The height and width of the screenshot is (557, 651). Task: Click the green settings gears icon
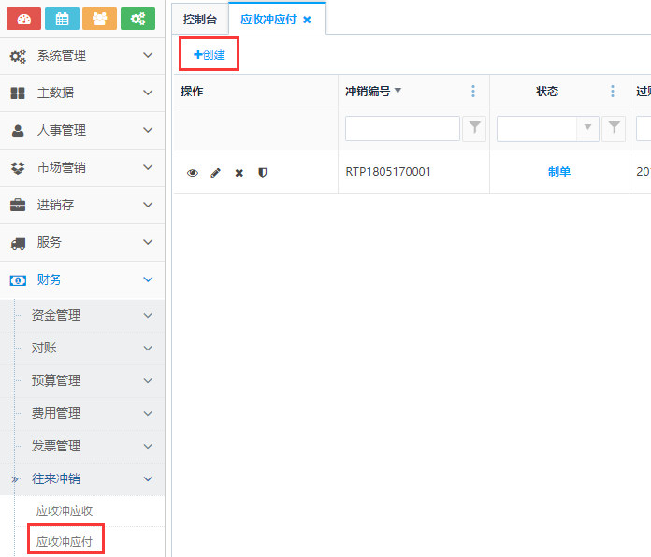tap(137, 19)
